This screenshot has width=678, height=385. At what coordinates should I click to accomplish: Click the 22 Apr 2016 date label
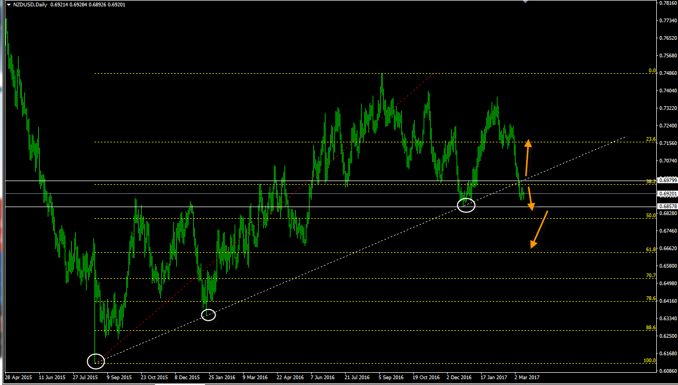(290, 378)
